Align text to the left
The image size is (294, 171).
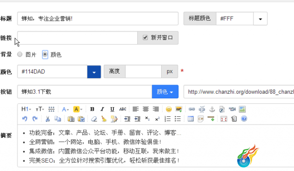click(136, 109)
